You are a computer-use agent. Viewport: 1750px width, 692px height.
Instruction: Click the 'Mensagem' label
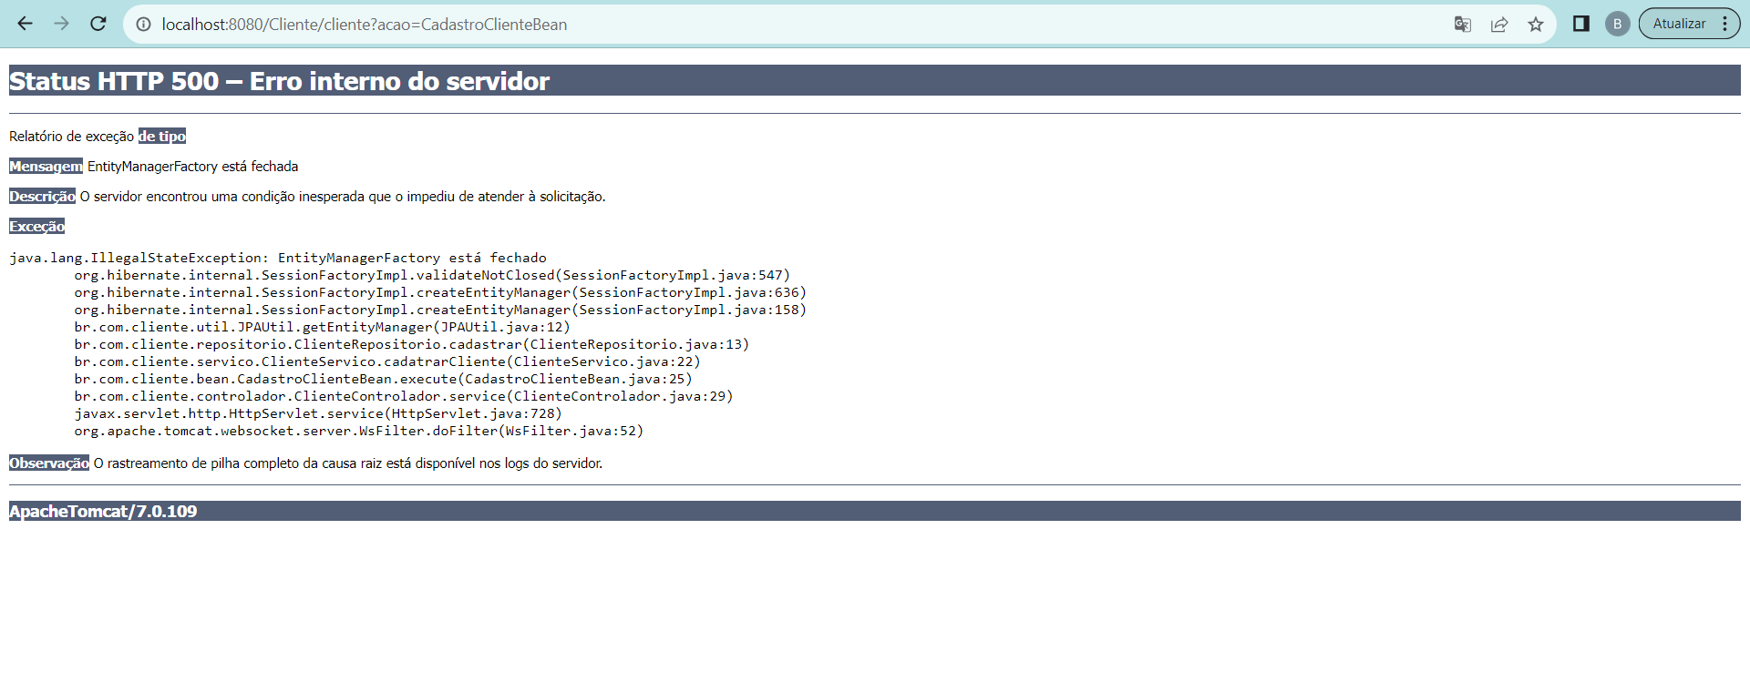point(46,167)
